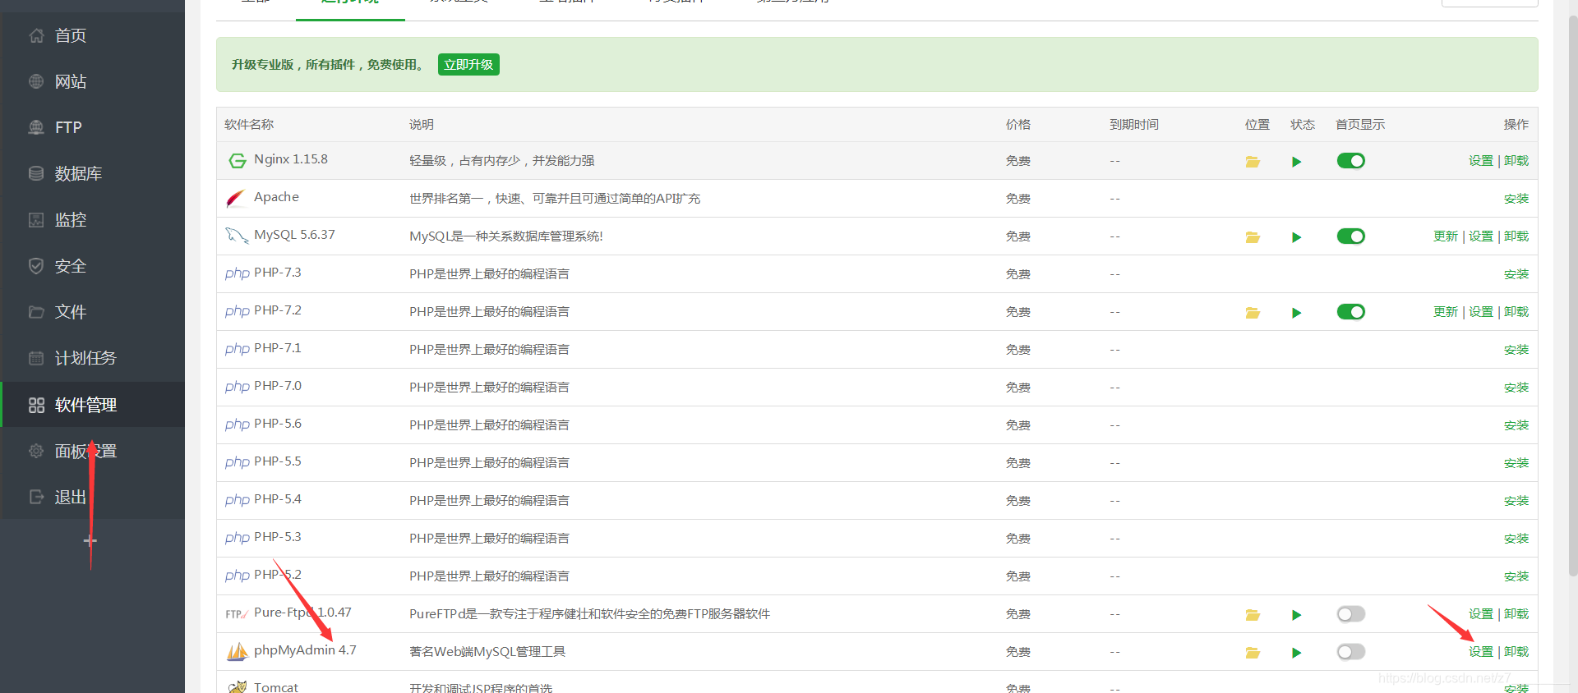Open the phpMyAdmin folder location icon
Image resolution: width=1578 pixels, height=693 pixels.
tap(1253, 653)
